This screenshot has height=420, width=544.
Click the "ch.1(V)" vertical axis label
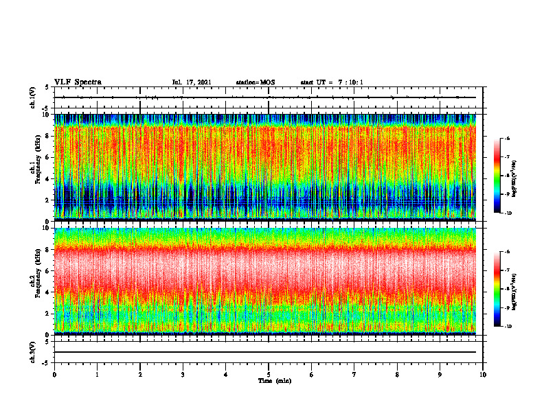33,97
